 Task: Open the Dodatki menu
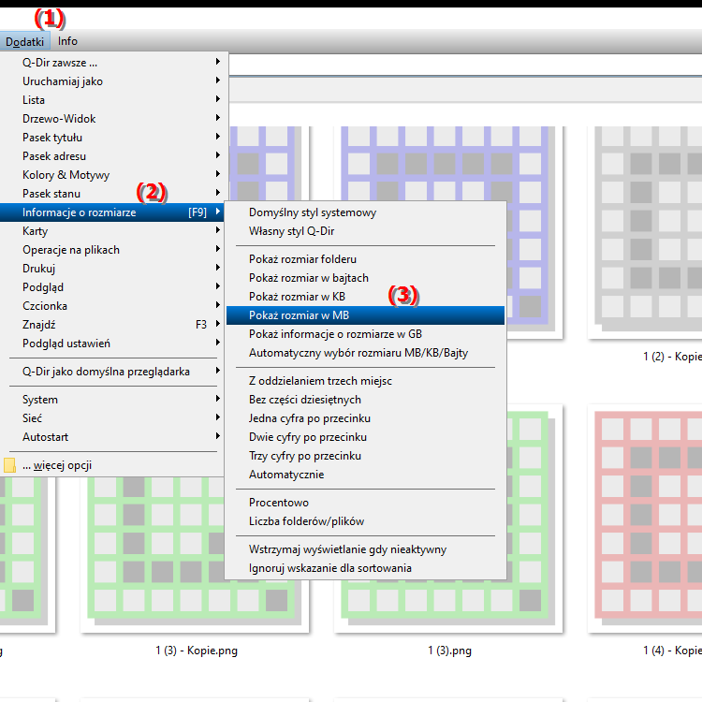[24, 41]
